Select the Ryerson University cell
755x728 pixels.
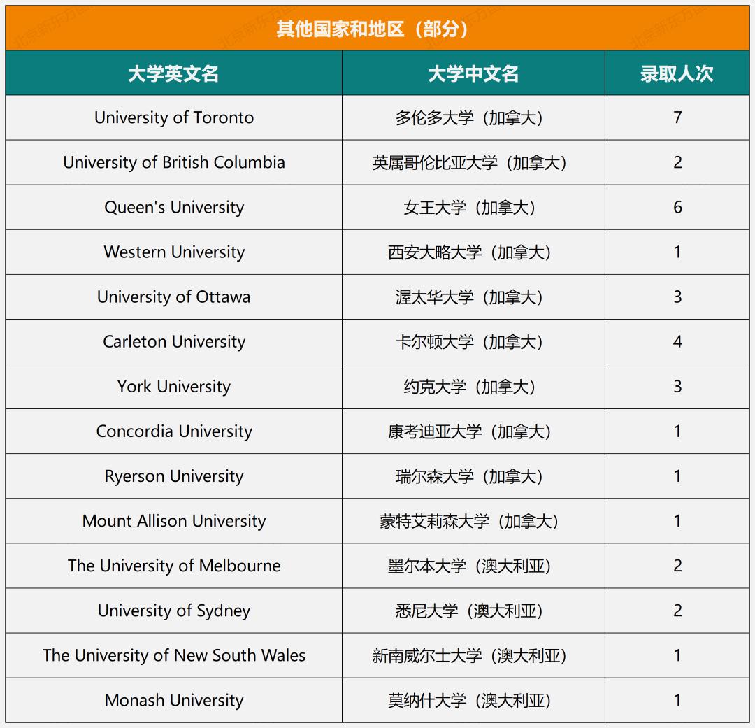(x=174, y=476)
